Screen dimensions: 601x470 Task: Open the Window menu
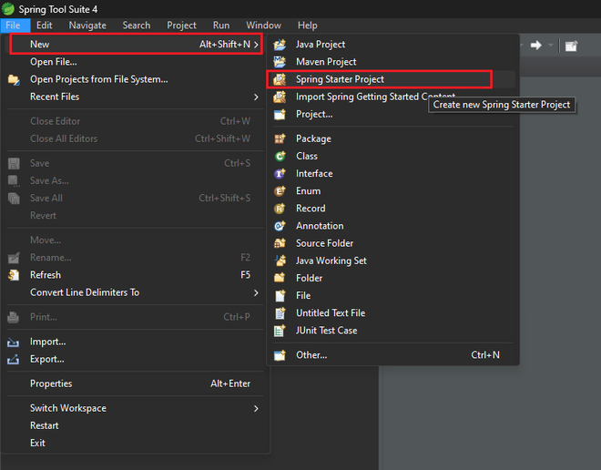(264, 26)
